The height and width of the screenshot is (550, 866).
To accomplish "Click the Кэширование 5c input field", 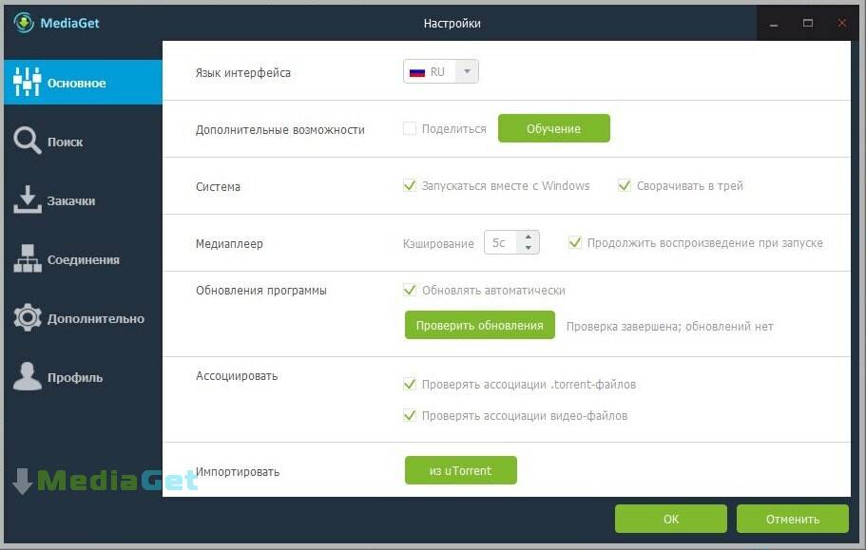I will pyautogui.click(x=500, y=243).
